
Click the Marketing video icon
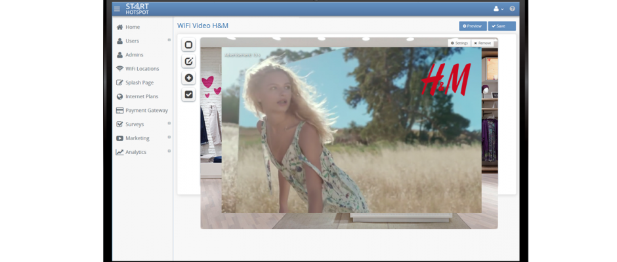119,138
